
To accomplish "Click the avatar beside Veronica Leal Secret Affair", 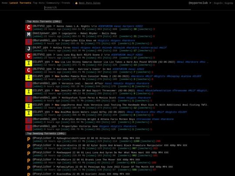I will [x=29, y=85].
